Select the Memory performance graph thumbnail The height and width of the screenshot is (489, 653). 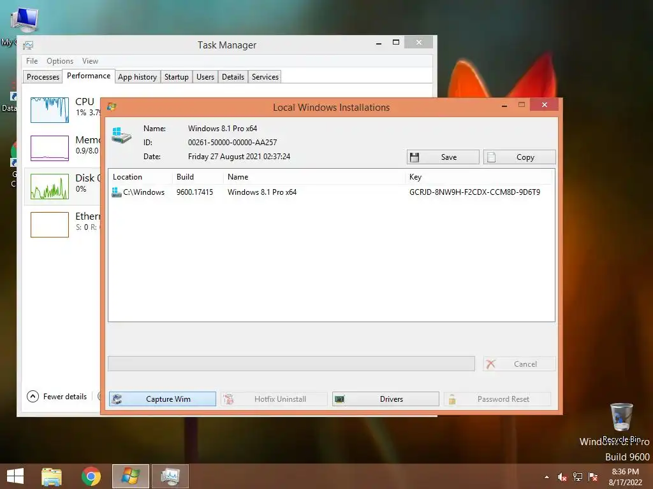pos(50,148)
